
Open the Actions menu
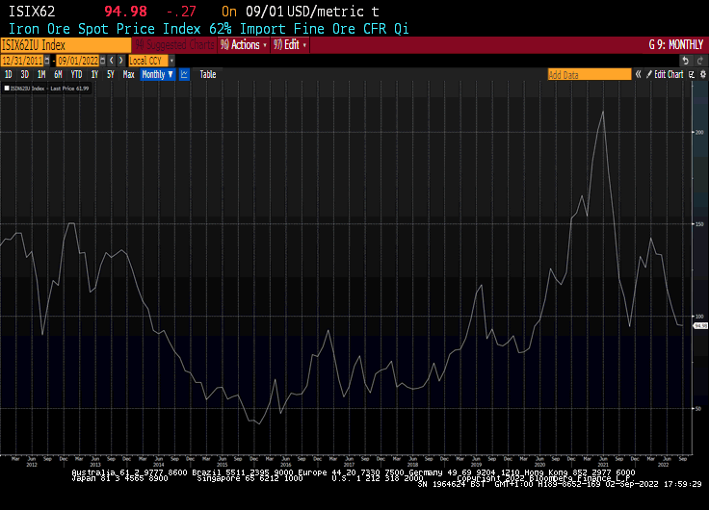[x=244, y=45]
